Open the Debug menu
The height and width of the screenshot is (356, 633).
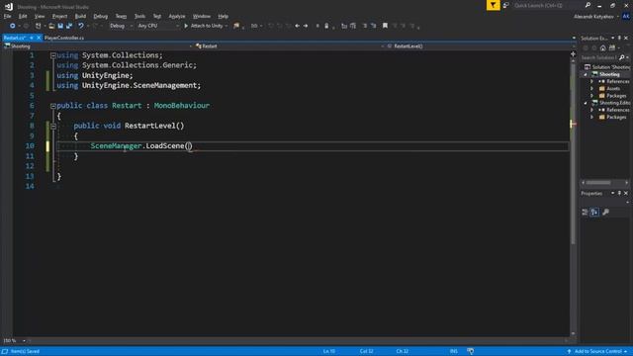(x=101, y=16)
